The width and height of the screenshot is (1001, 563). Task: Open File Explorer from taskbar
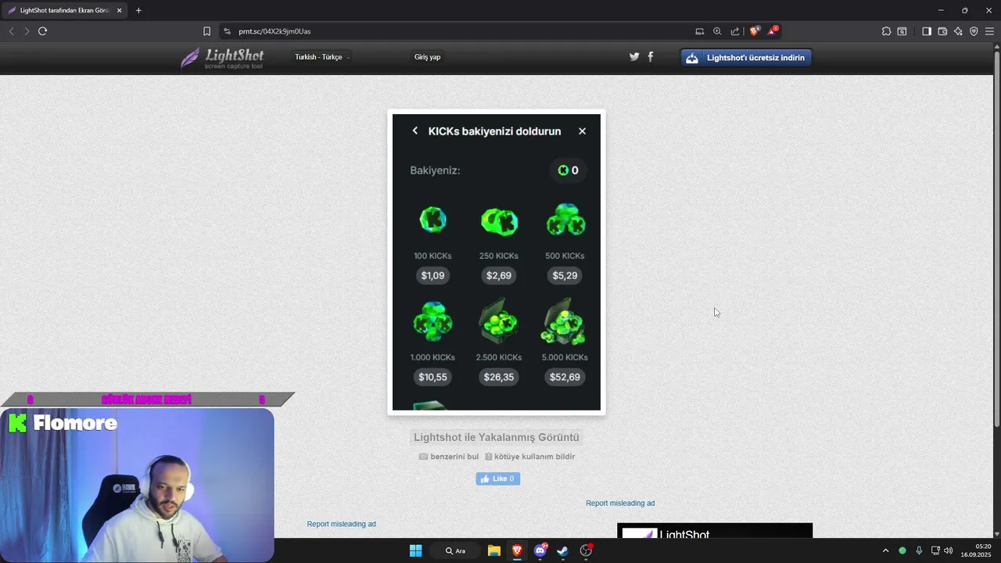(494, 550)
